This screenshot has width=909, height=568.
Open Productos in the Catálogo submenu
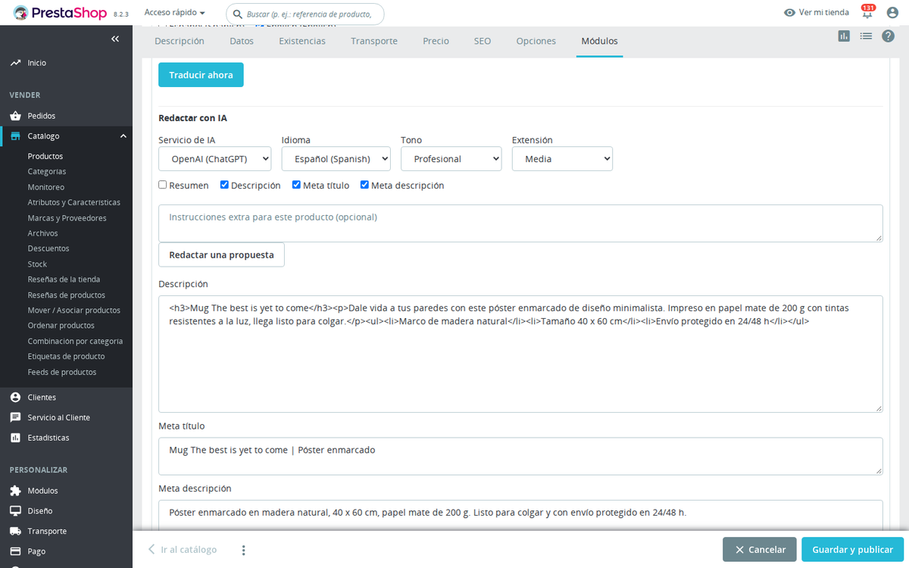pyautogui.click(x=45, y=156)
